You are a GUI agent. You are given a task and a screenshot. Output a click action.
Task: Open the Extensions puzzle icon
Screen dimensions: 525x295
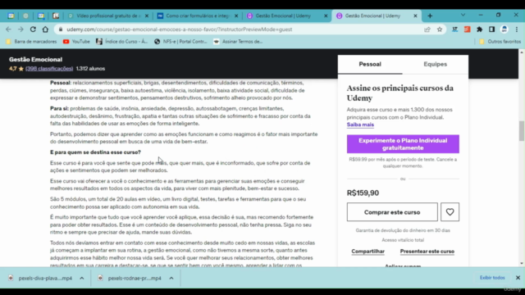[x=479, y=29]
